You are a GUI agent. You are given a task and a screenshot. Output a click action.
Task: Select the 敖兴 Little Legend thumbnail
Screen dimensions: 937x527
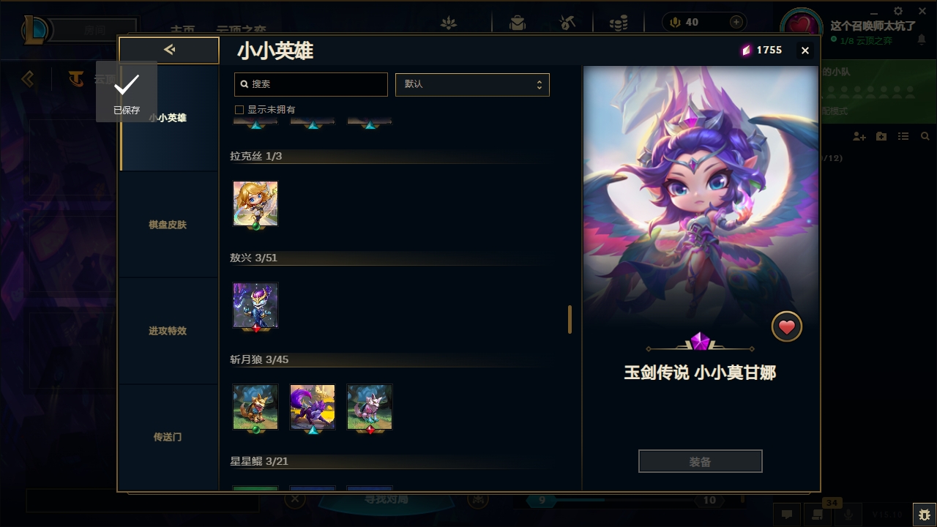[x=255, y=305]
